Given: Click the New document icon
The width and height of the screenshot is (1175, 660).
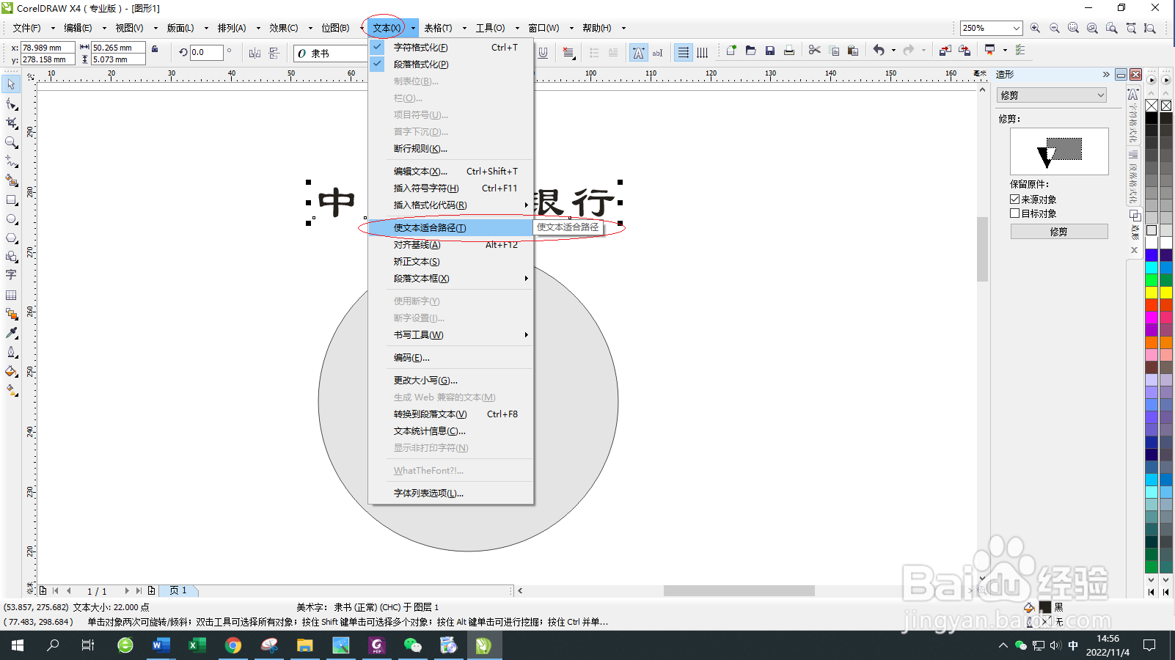Looking at the screenshot, I should (731, 51).
